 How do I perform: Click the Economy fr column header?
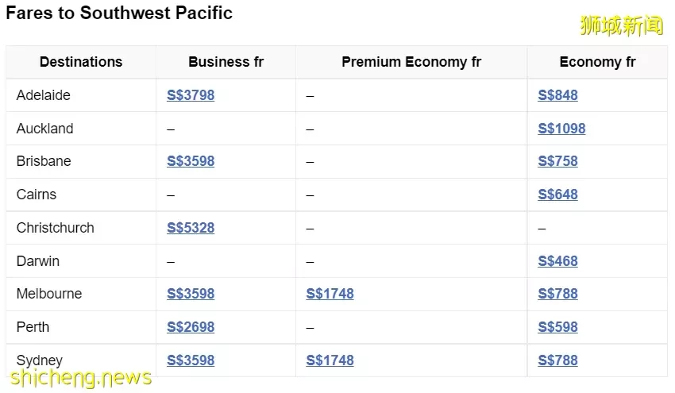[597, 62]
